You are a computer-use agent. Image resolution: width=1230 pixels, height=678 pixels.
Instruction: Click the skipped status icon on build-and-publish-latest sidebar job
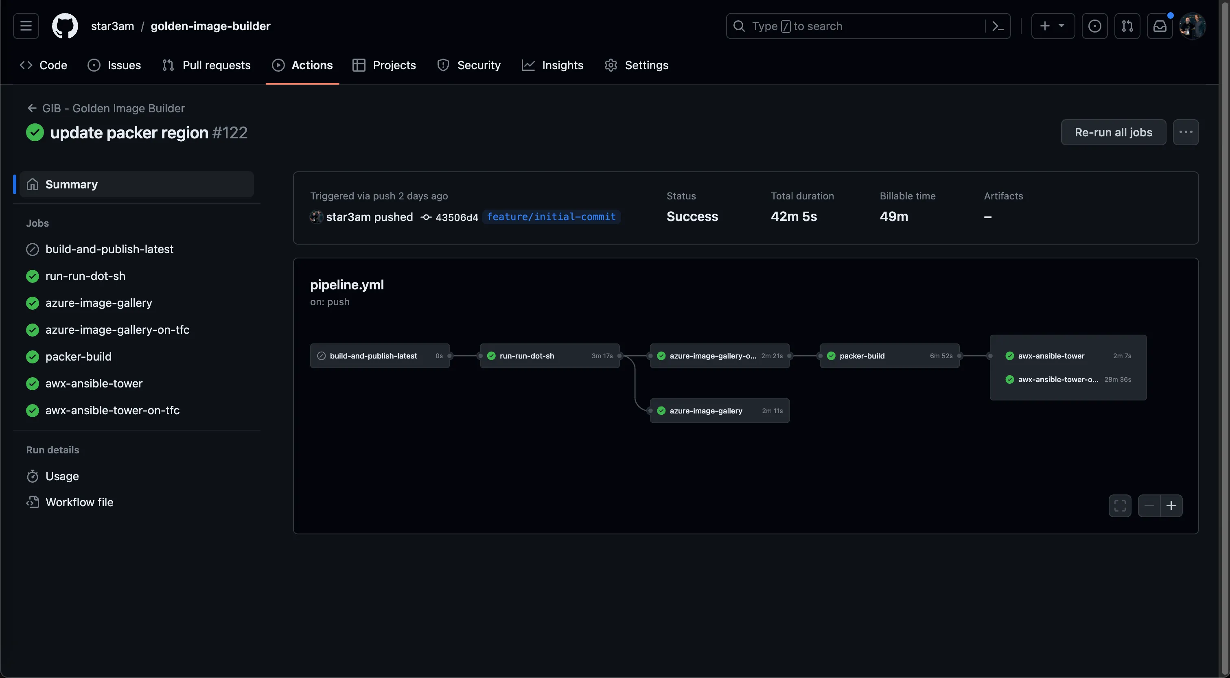click(x=33, y=249)
